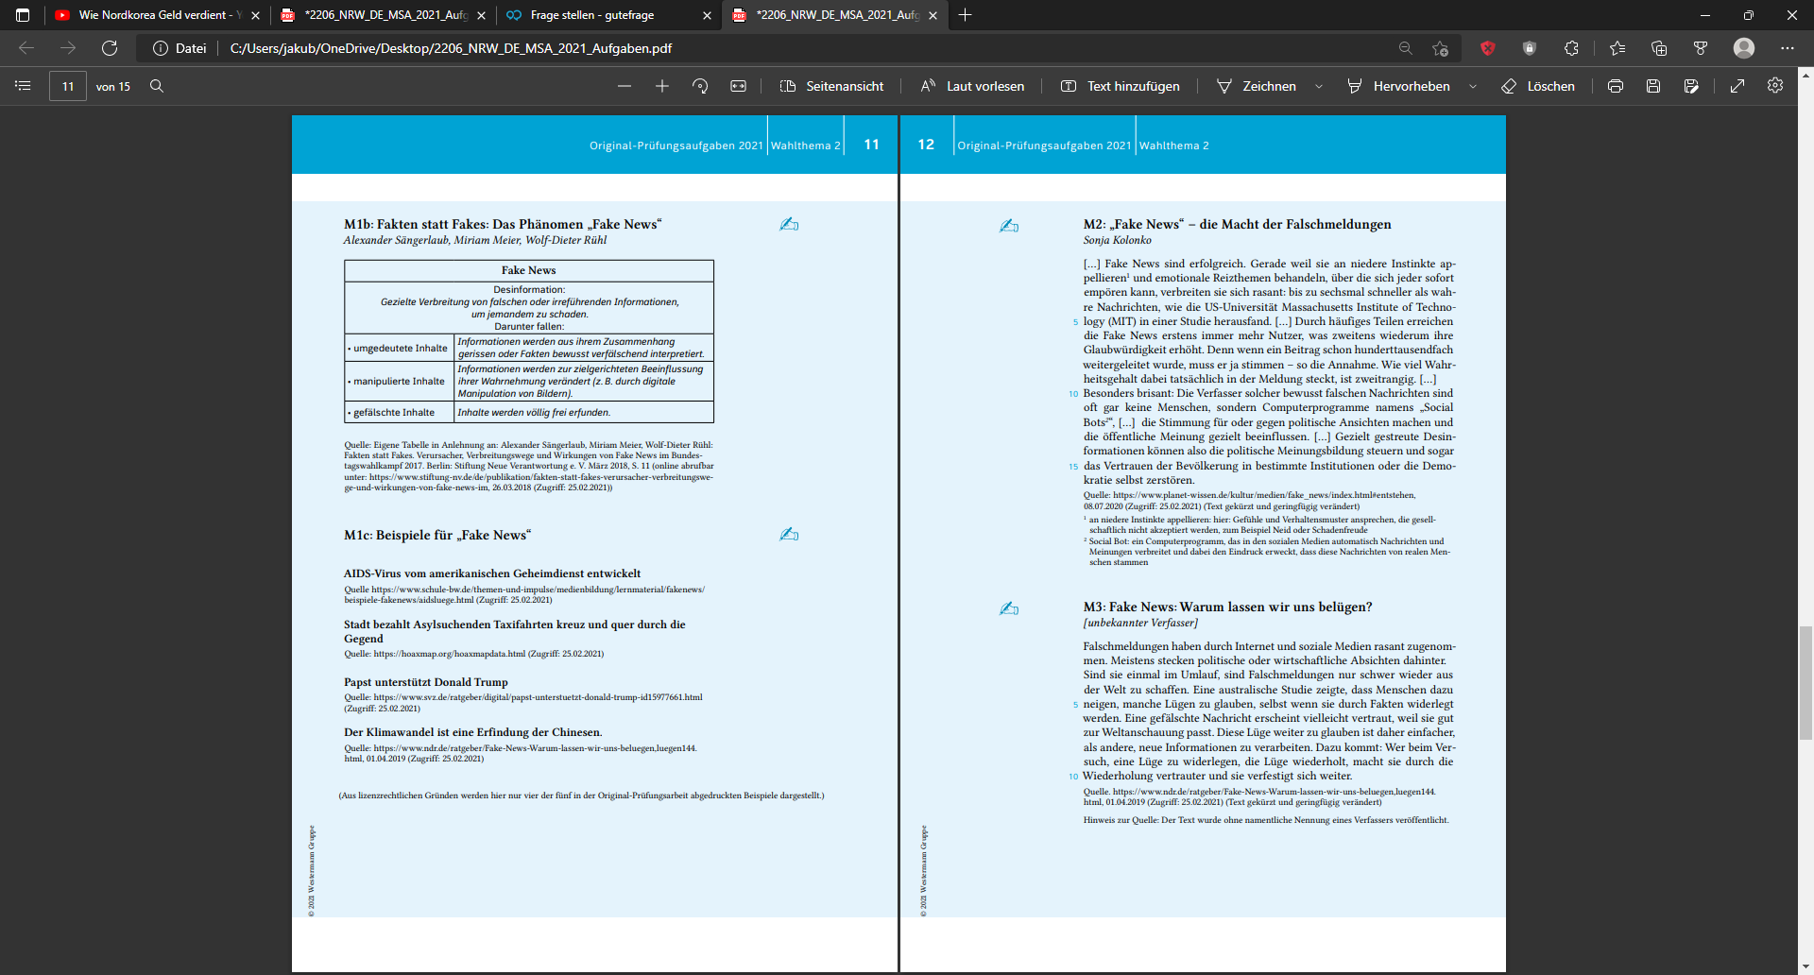The image size is (1814, 975).
Task: Save the PDF with the disk icon
Action: click(x=1653, y=86)
